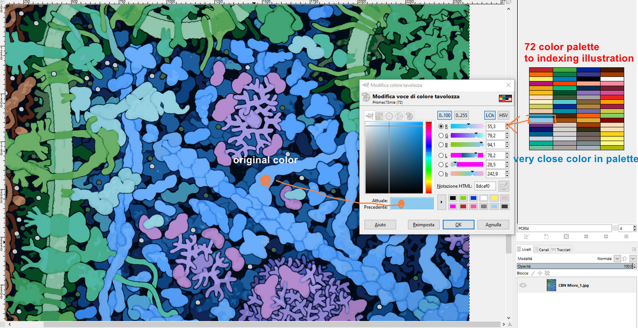Click the Opacità slider

[x=574, y=266]
